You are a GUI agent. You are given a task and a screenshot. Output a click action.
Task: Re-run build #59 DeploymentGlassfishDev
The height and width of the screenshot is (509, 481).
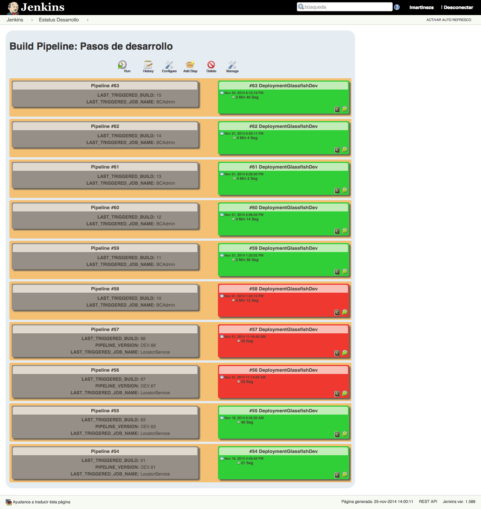pyautogui.click(x=345, y=272)
